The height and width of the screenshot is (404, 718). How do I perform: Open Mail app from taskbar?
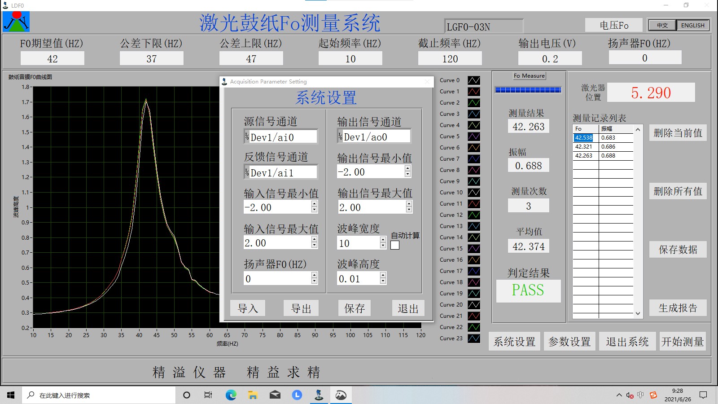pyautogui.click(x=275, y=395)
